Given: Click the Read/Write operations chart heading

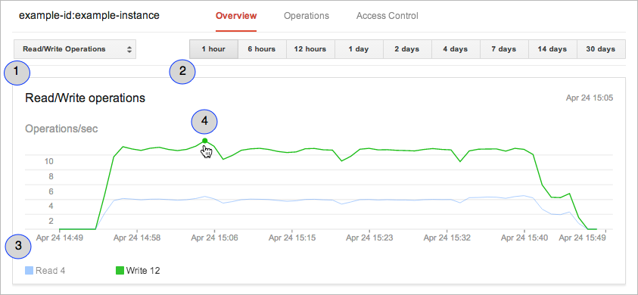Looking at the screenshot, I should click(85, 98).
